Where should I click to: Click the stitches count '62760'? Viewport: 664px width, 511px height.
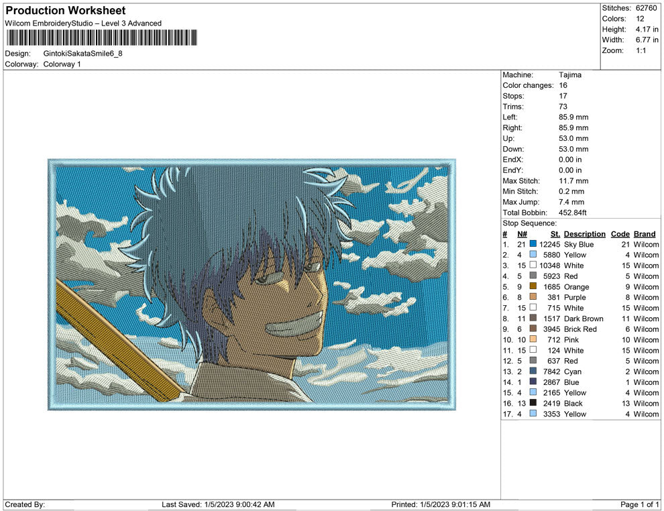click(646, 8)
